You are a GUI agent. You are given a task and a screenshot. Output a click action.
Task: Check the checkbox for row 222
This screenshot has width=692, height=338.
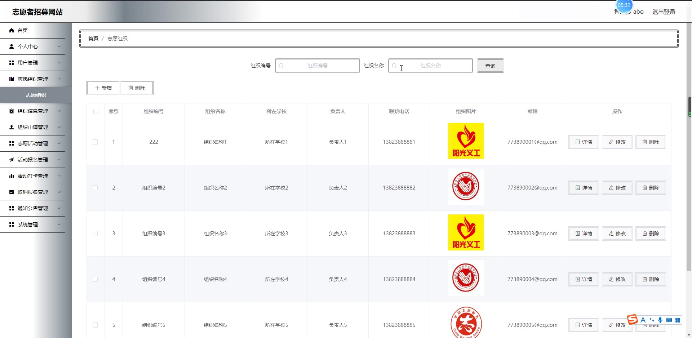coord(95,142)
